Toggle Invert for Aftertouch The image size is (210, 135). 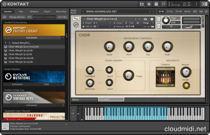point(109,83)
